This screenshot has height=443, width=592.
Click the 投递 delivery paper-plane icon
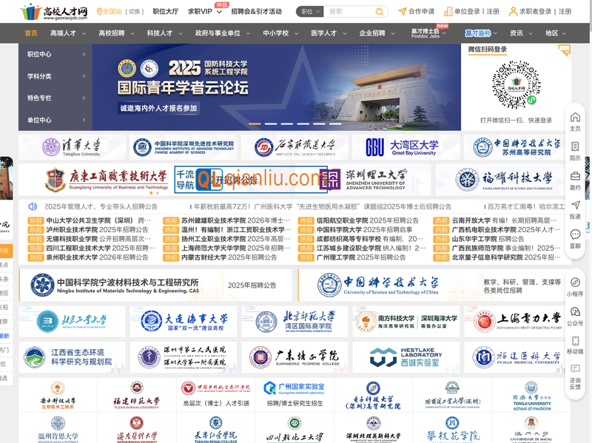(575, 206)
